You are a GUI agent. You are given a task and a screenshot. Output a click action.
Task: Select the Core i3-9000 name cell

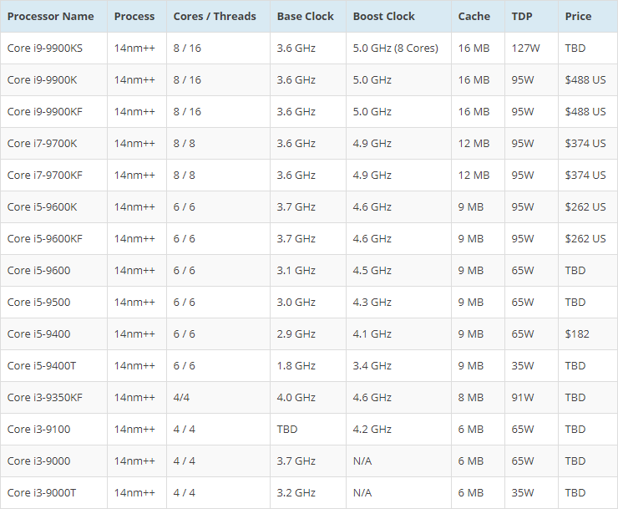[x=53, y=461]
